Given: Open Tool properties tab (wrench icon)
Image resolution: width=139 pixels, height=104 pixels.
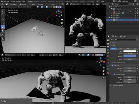Looking at the screenshot, I should coord(108,40).
